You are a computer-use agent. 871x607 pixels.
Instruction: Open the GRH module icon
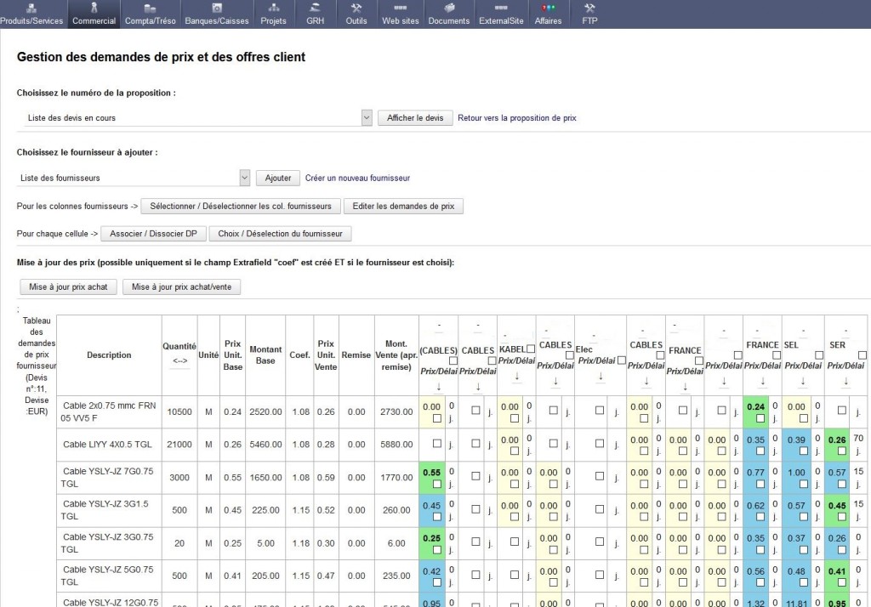point(315,8)
